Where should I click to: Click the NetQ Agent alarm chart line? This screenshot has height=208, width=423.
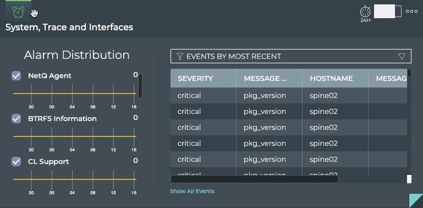pyautogui.click(x=75, y=94)
